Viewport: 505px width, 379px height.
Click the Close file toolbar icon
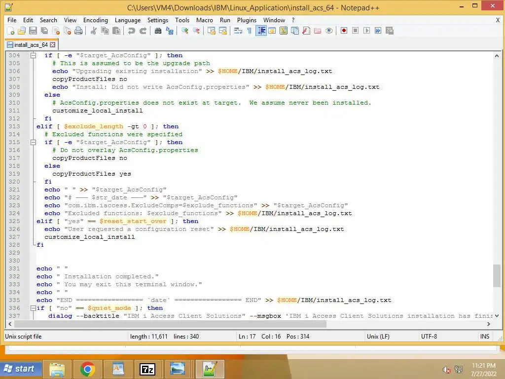click(x=56, y=31)
